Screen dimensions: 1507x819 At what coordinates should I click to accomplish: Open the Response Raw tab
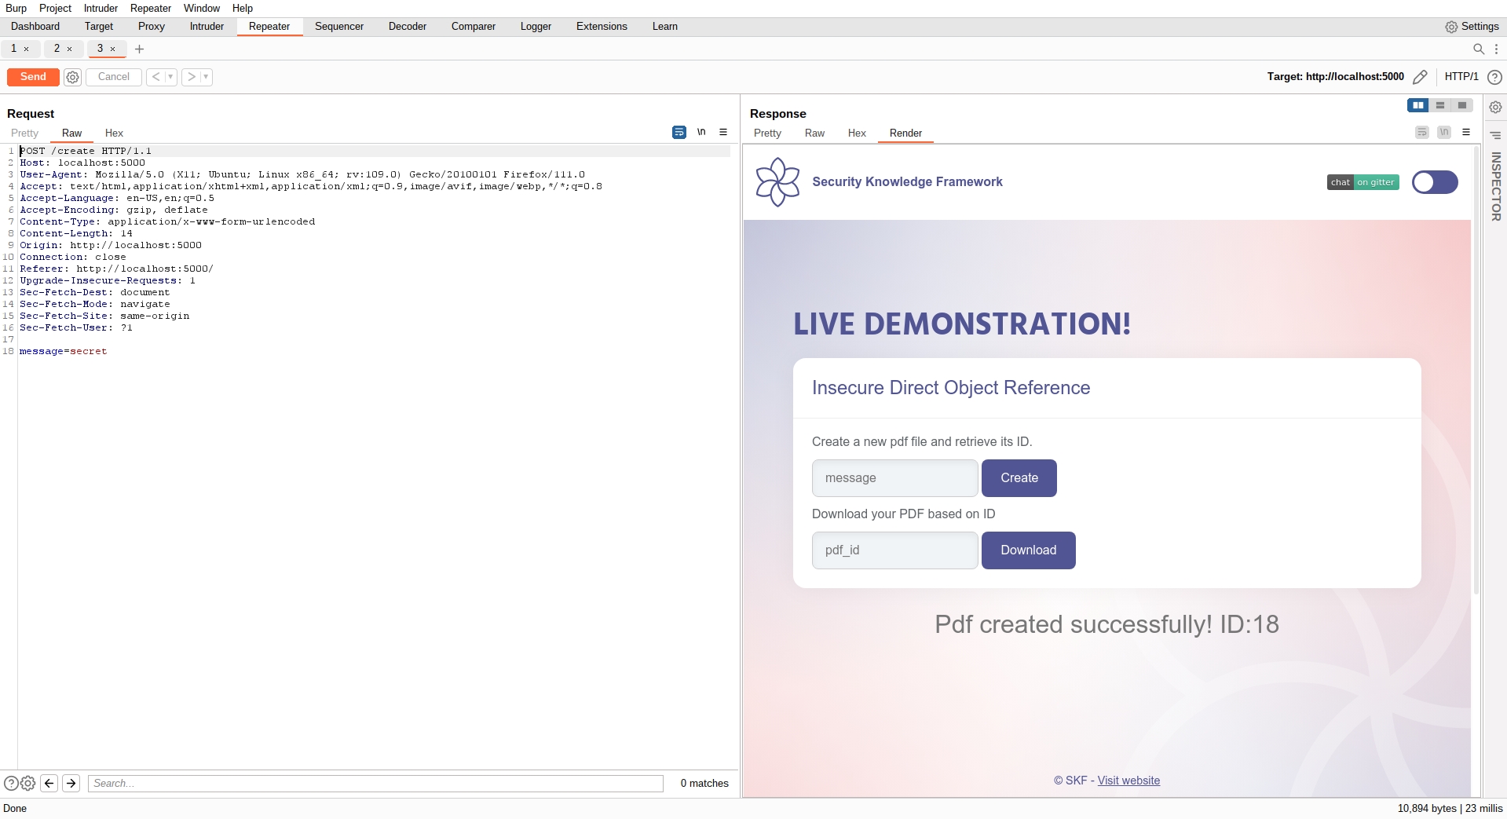[x=814, y=133]
